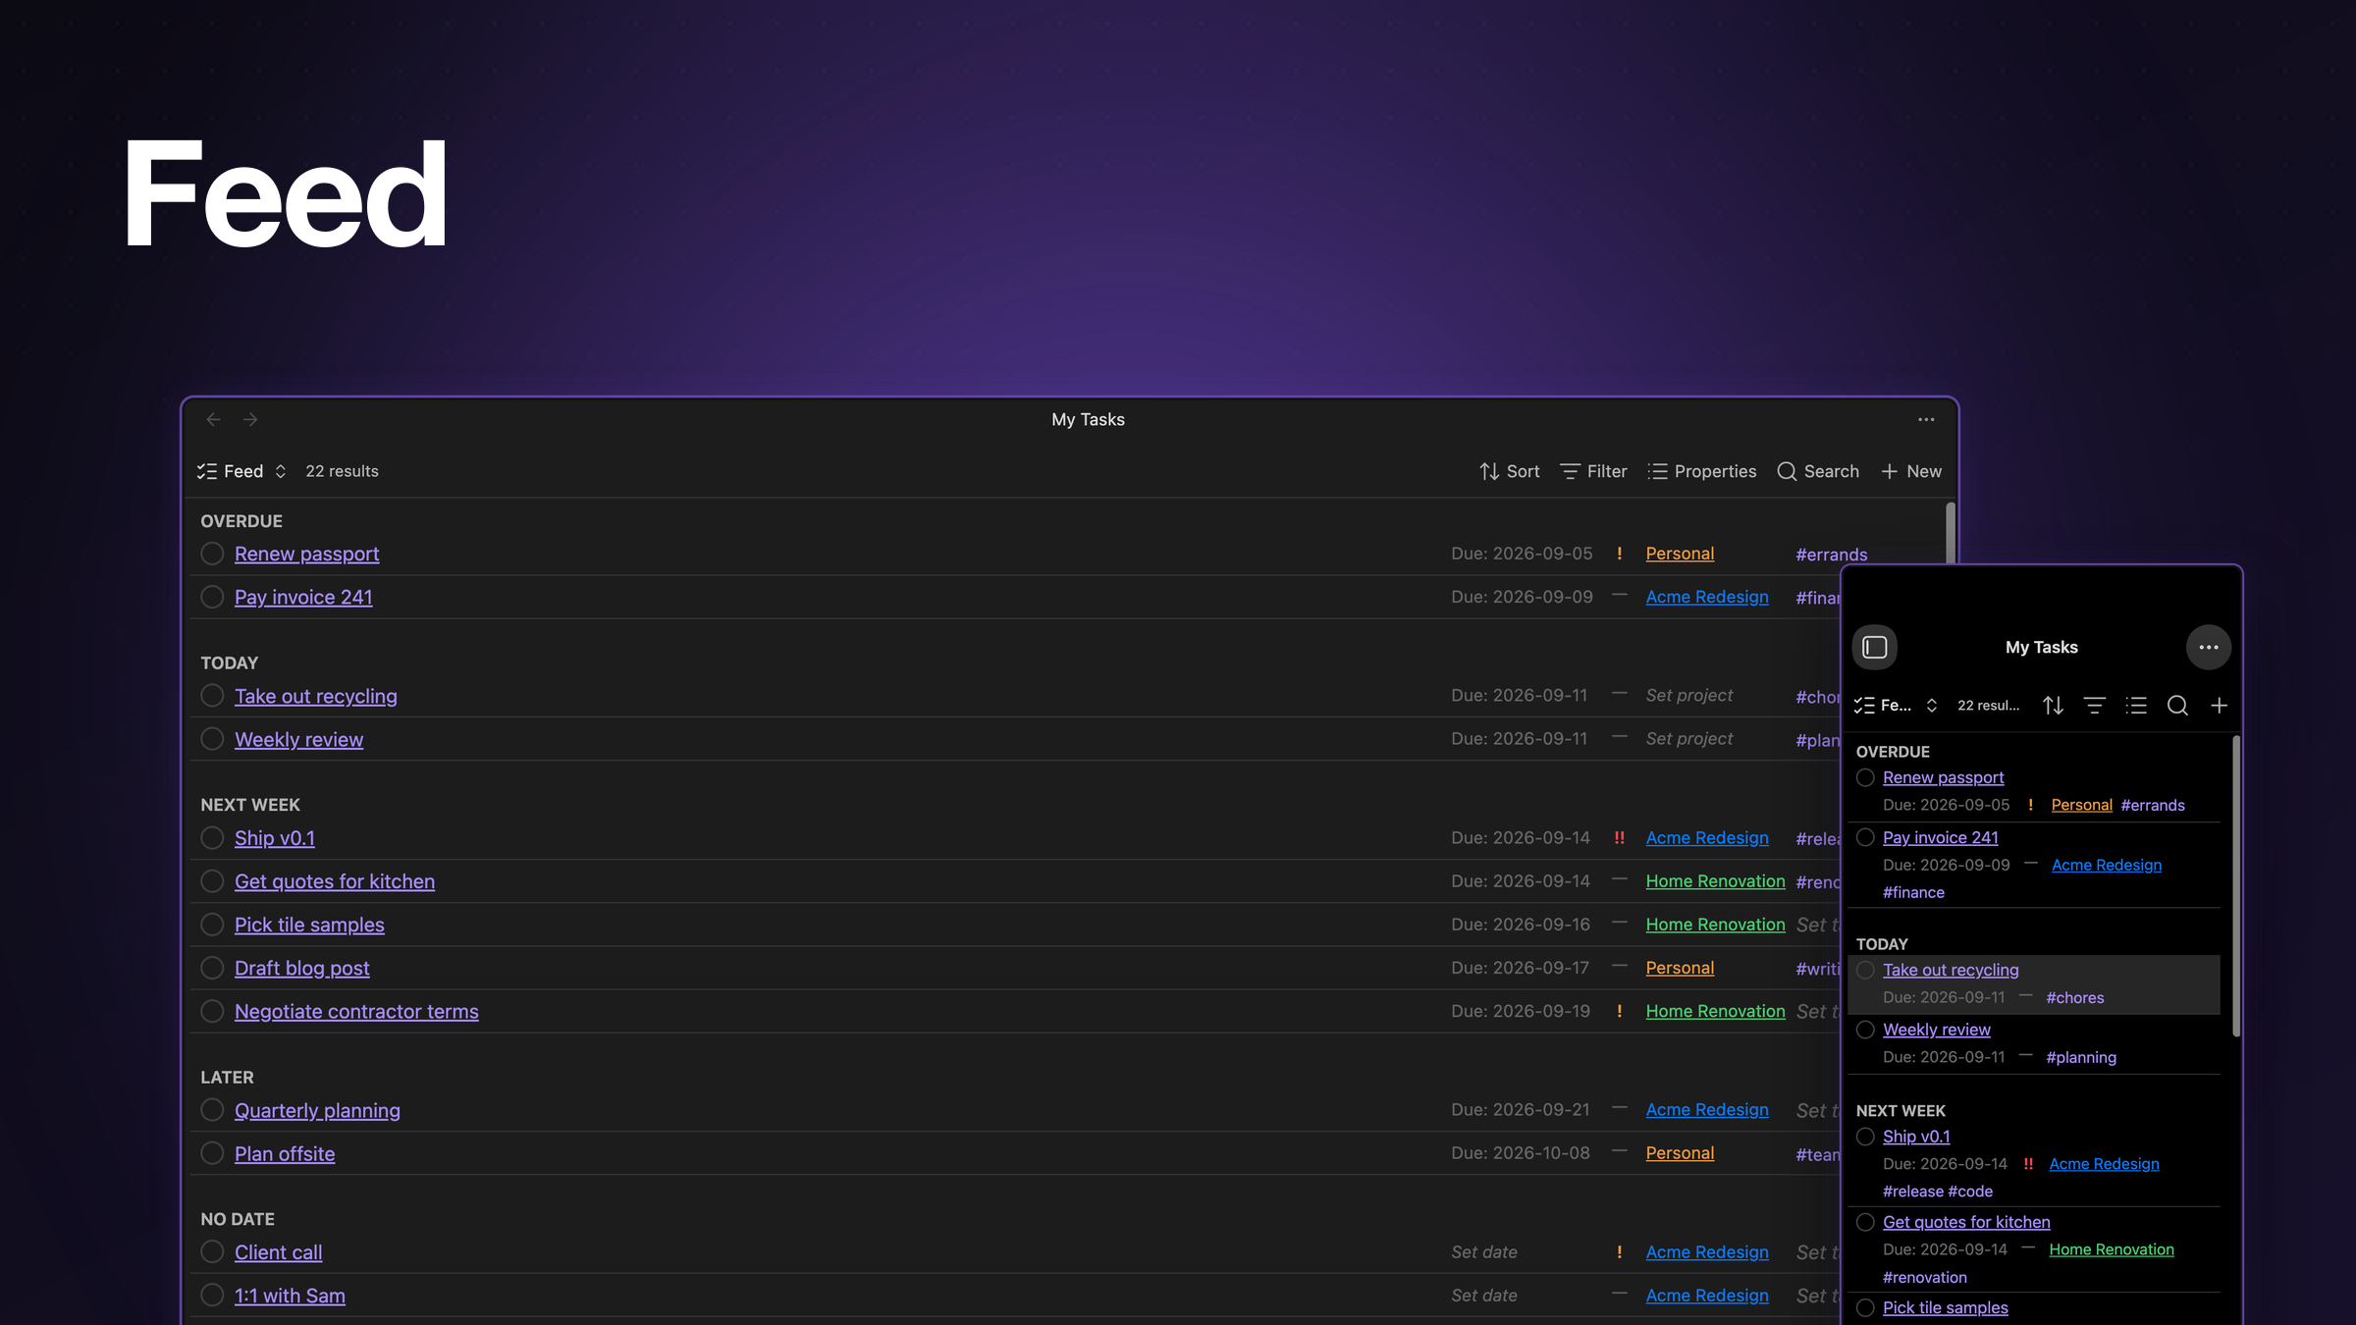
Task: Tap the properties list icon in the mobile panel
Action: [2136, 705]
